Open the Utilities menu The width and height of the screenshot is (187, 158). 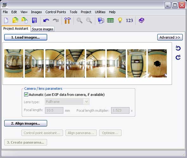point(100,12)
